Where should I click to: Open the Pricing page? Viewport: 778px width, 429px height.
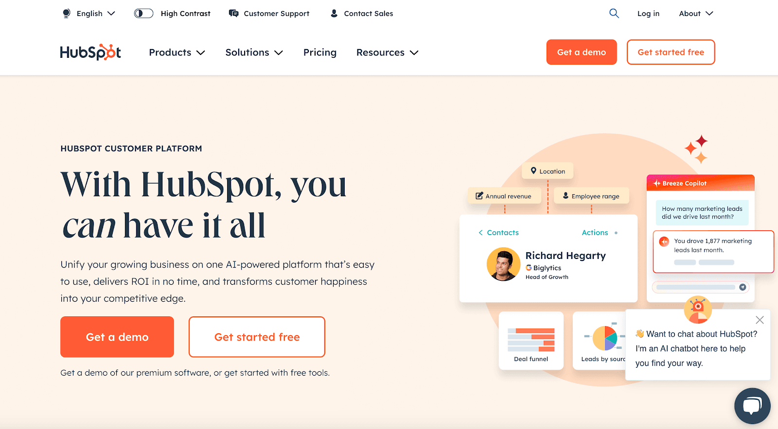pos(320,52)
